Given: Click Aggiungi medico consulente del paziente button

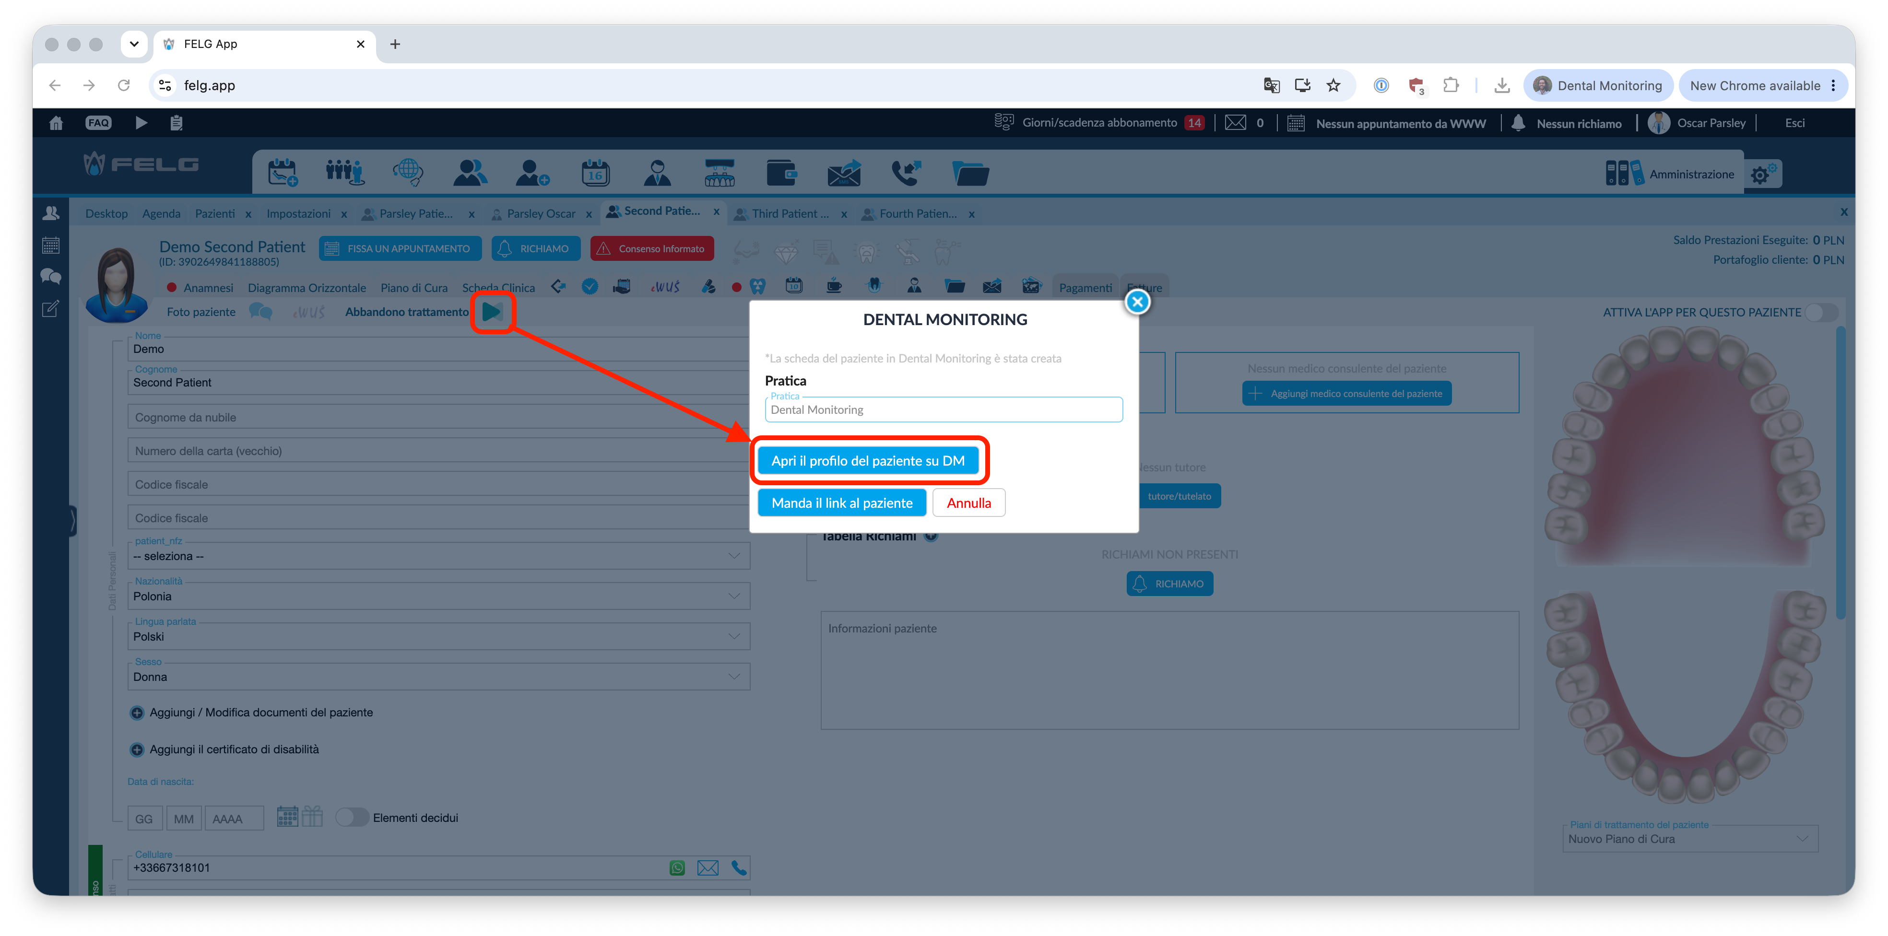Looking at the screenshot, I should (x=1346, y=393).
